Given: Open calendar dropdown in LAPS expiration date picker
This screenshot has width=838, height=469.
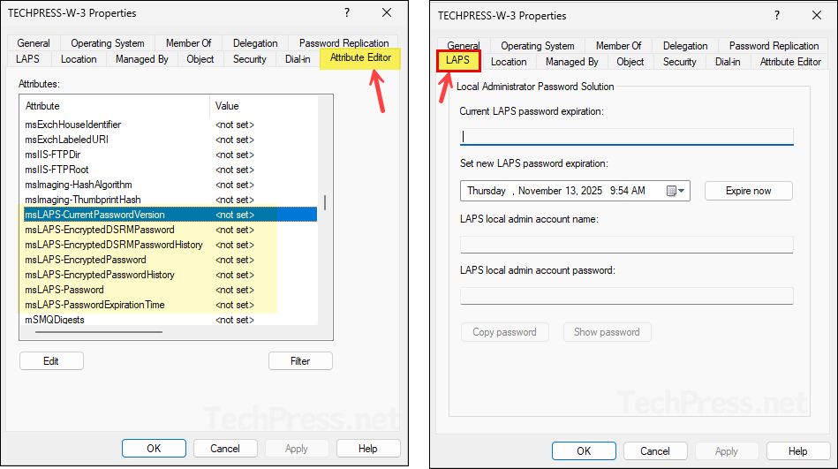Looking at the screenshot, I should pos(676,191).
